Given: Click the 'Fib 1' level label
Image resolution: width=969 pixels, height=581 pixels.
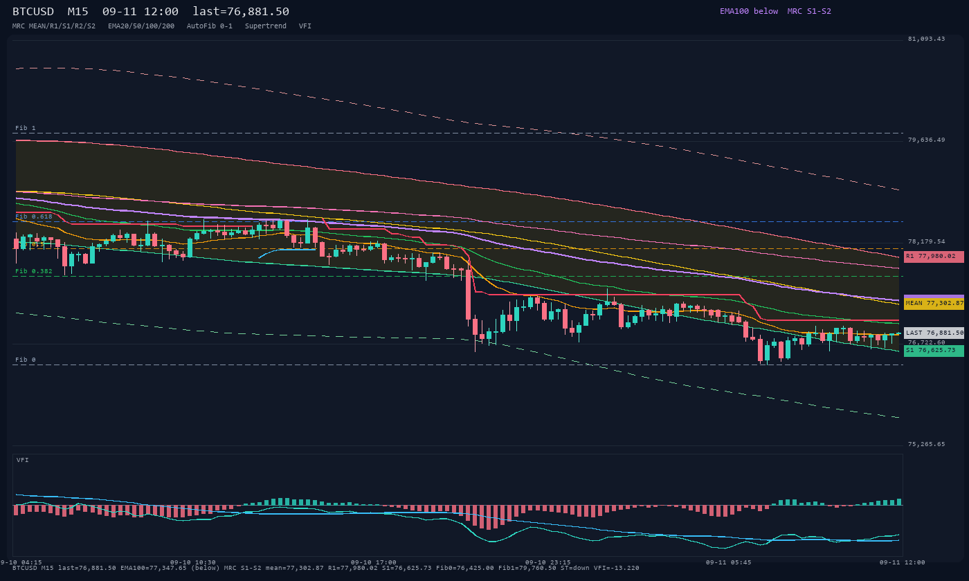Looking at the screenshot, I should [x=26, y=128].
